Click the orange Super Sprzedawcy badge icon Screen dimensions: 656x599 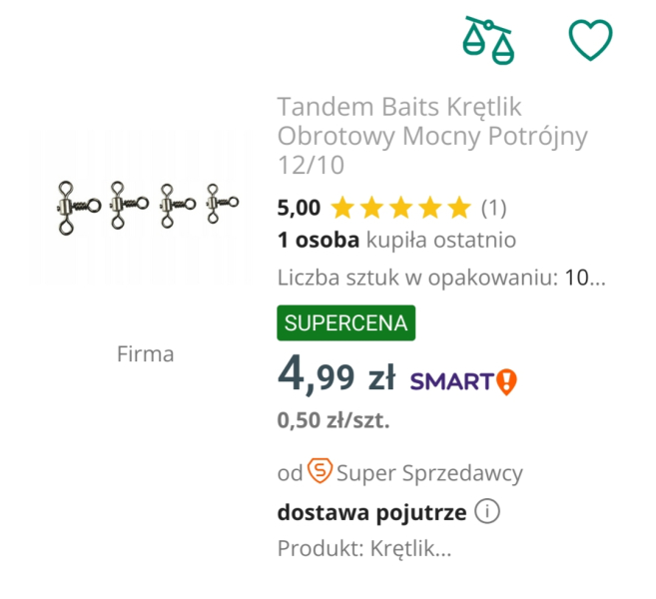(320, 471)
